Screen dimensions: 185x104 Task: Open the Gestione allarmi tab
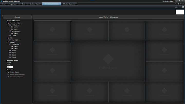click(35, 4)
